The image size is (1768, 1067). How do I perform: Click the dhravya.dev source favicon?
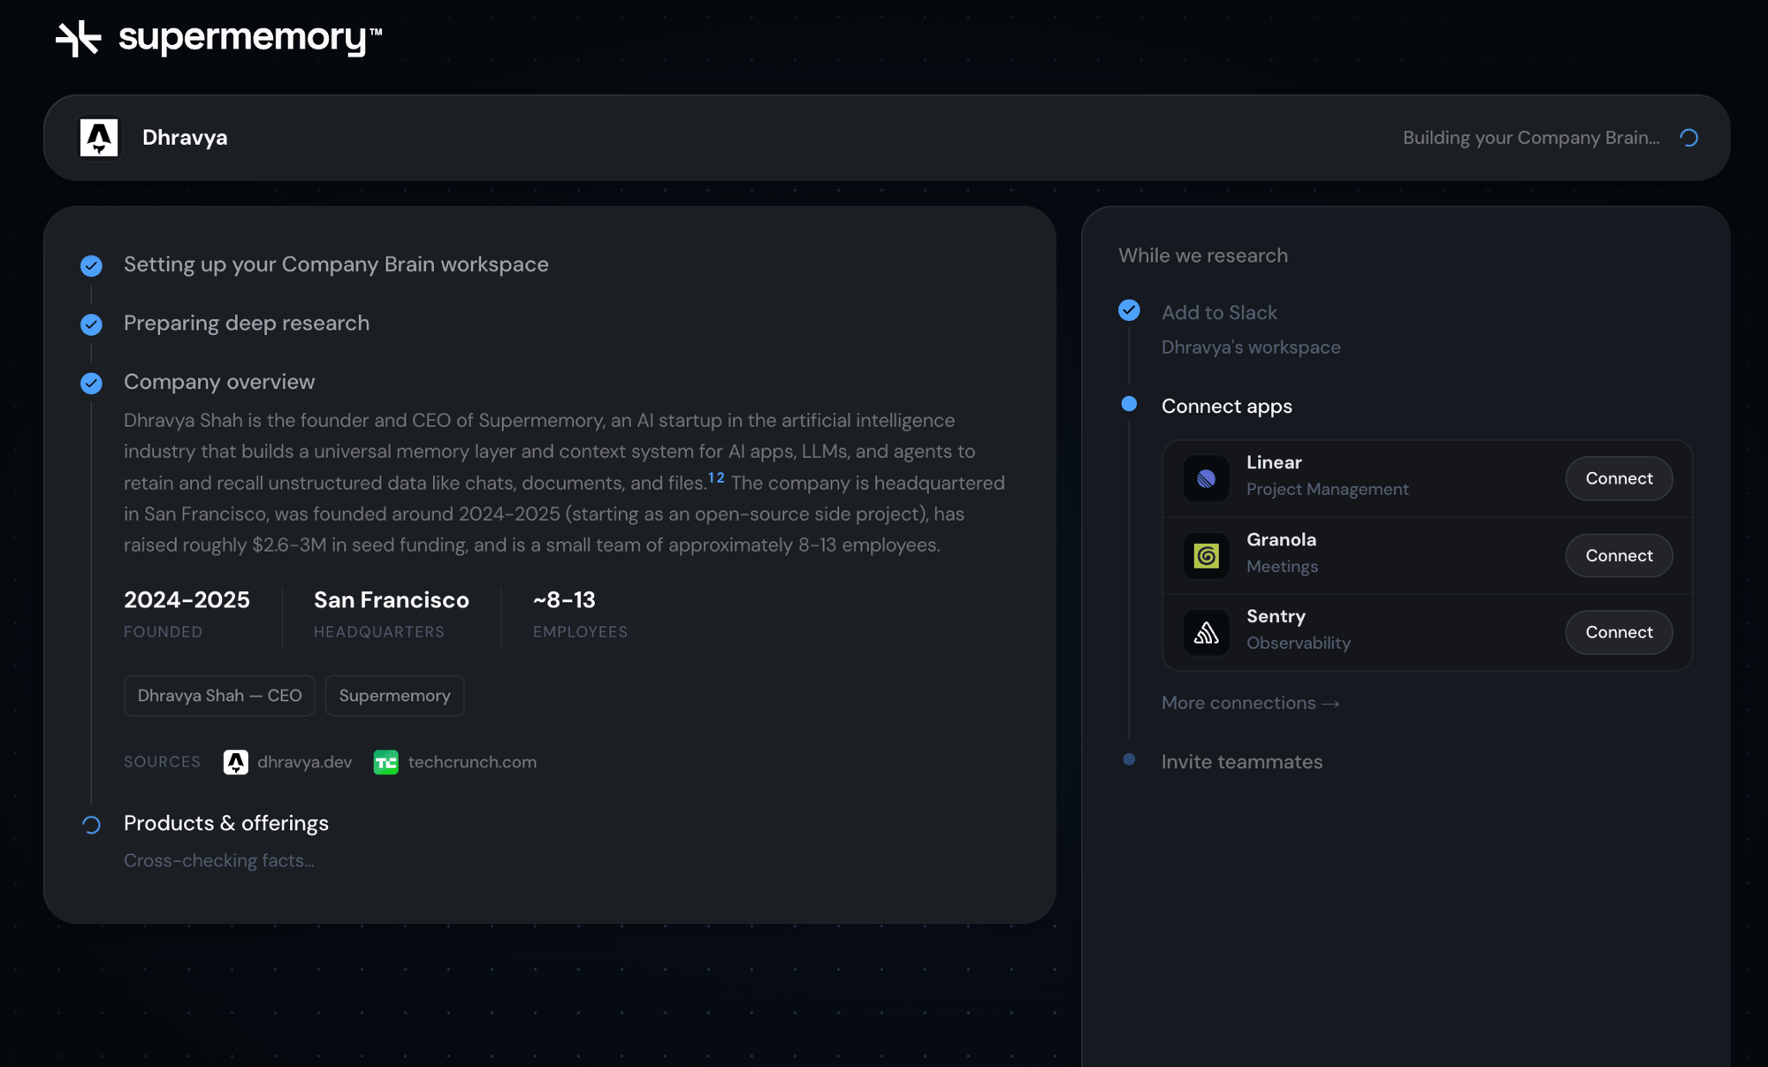point(236,762)
